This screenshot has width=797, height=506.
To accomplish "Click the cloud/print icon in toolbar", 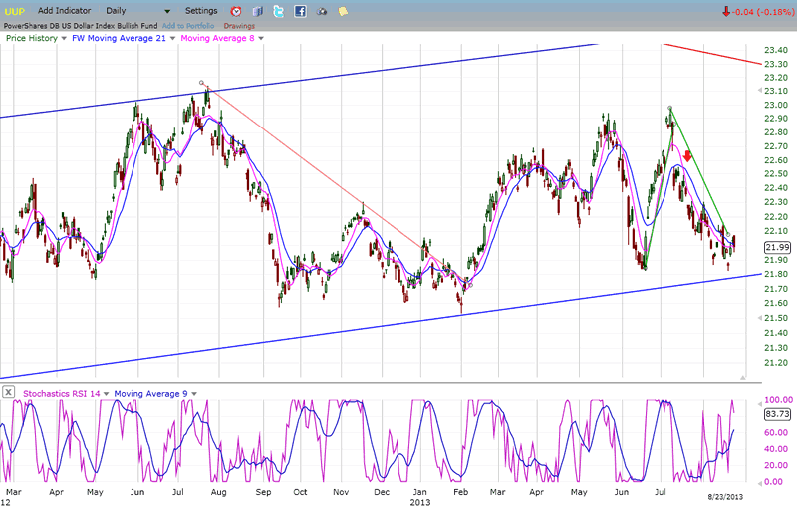I will (322, 11).
